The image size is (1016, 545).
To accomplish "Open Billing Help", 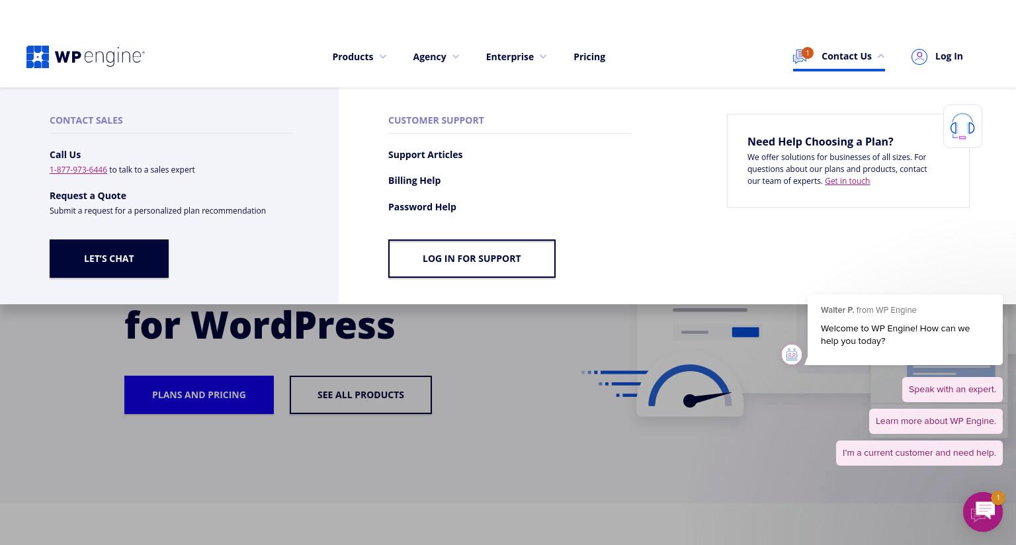I will click(x=414, y=181).
